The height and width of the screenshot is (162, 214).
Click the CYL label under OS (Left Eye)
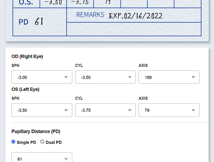[79, 98]
